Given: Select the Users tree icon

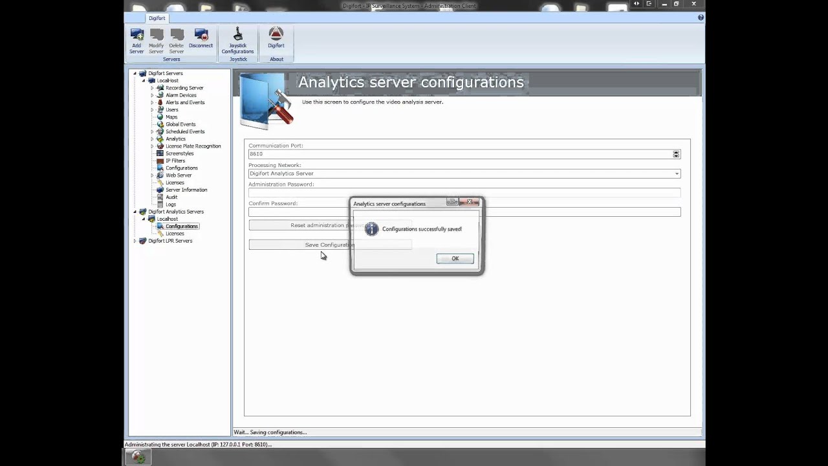Looking at the screenshot, I should click(160, 110).
